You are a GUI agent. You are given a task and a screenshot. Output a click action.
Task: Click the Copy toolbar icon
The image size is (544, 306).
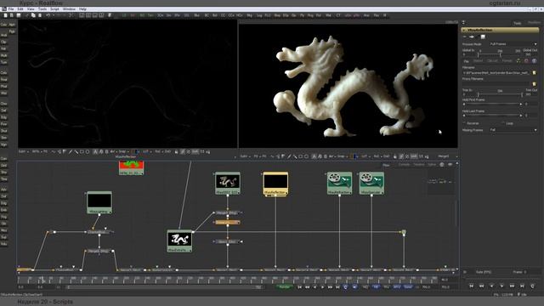[33, 15]
